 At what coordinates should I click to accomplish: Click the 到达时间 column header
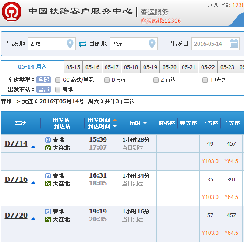pos(99,126)
